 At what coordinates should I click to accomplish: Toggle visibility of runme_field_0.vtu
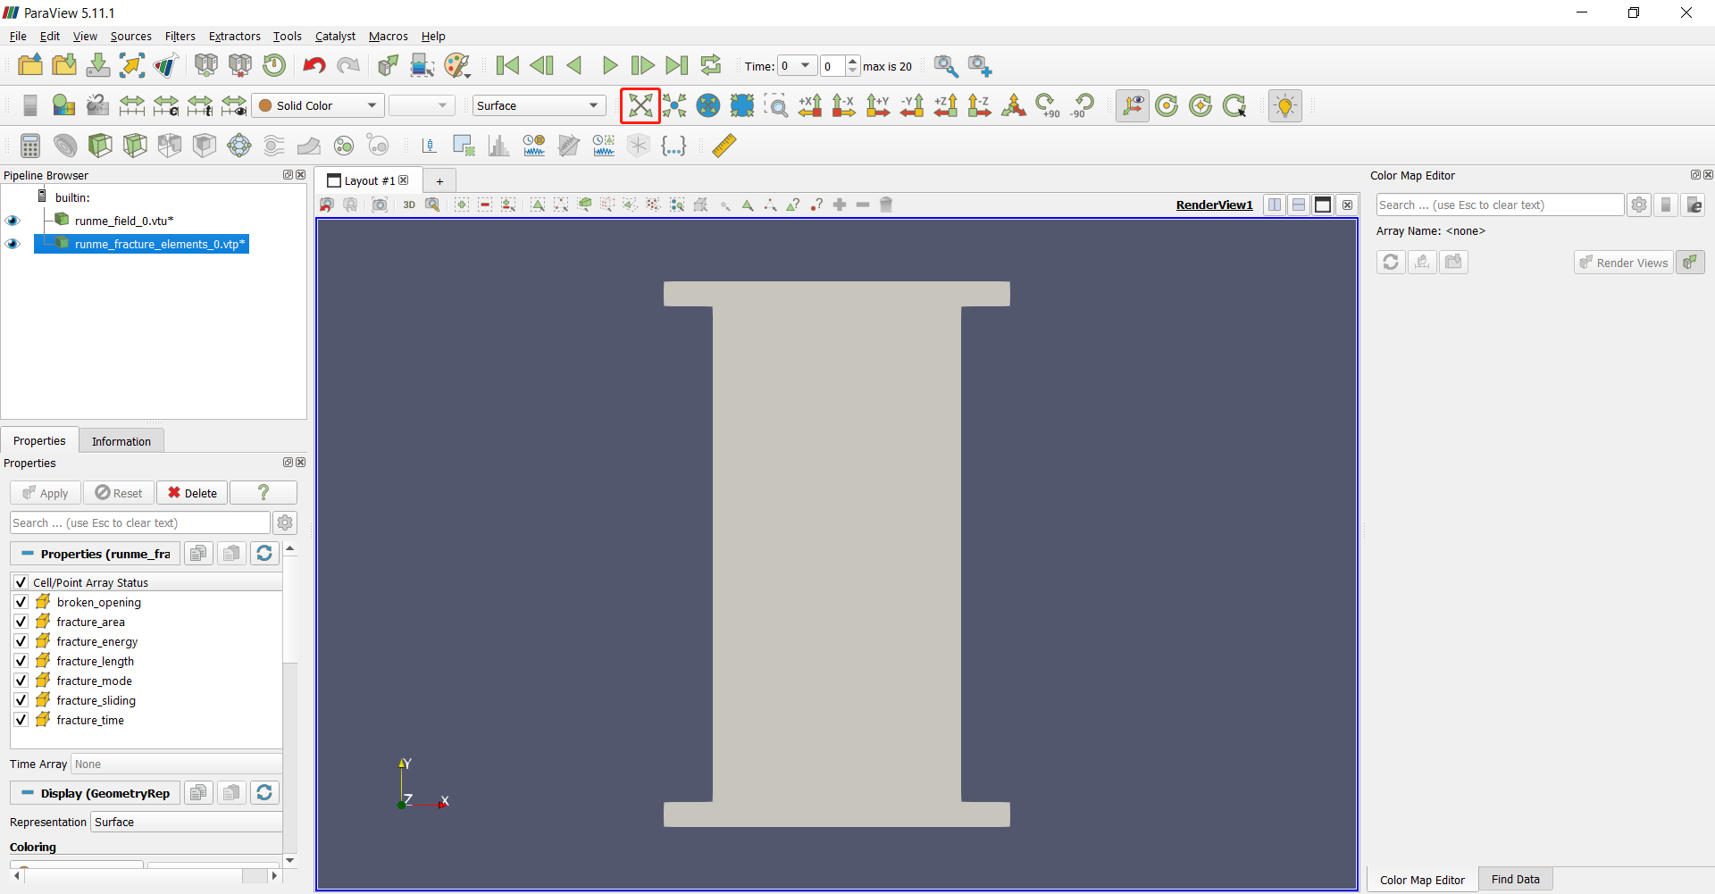pyautogui.click(x=13, y=221)
